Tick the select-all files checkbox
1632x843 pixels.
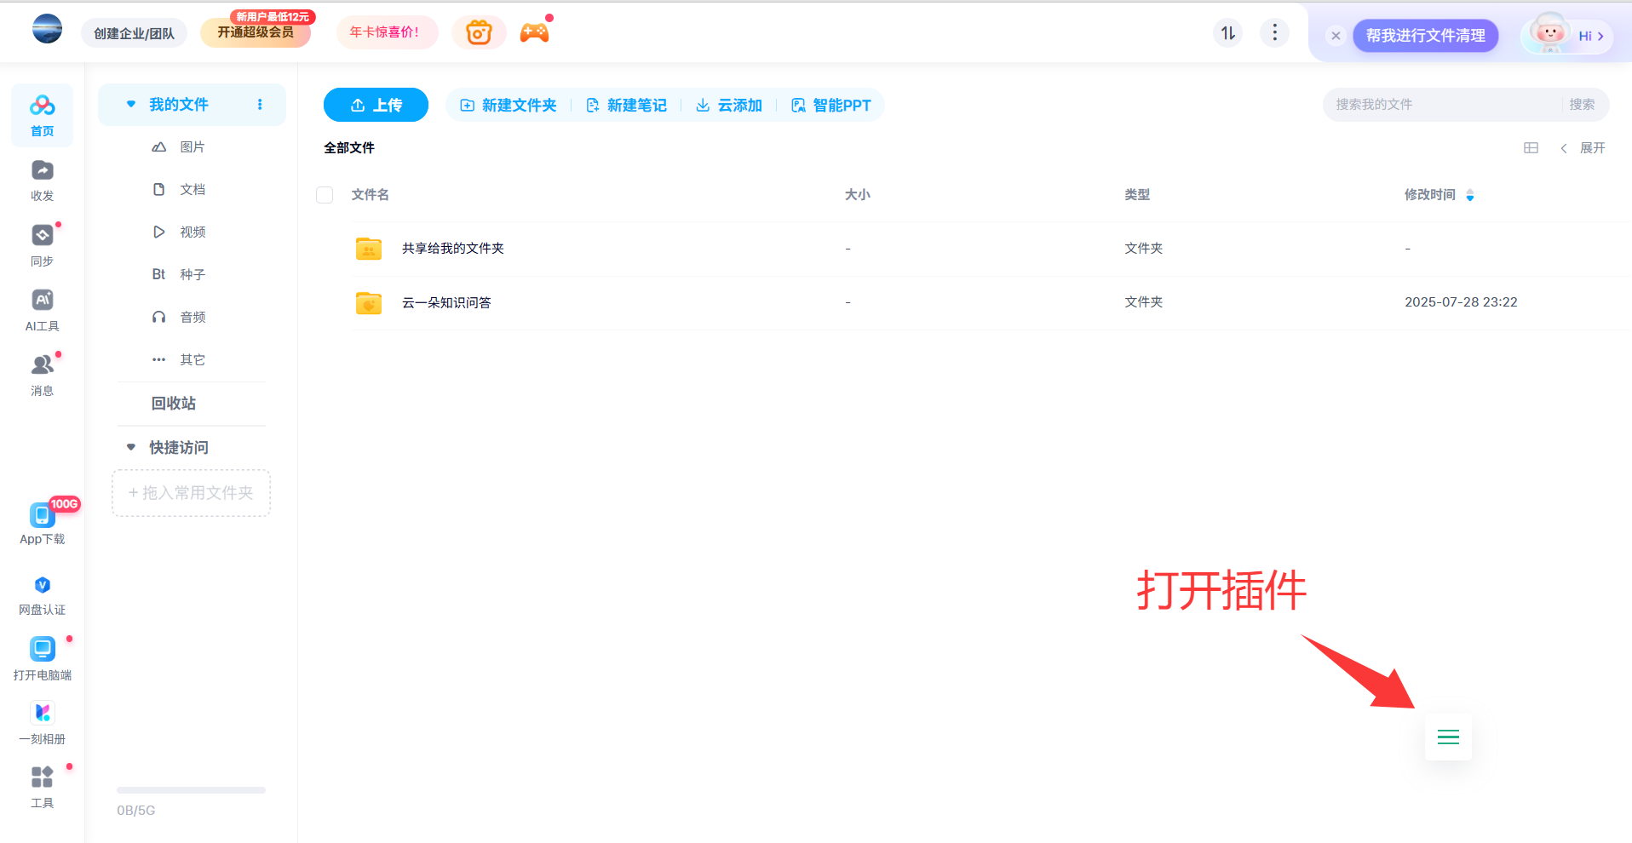325,195
